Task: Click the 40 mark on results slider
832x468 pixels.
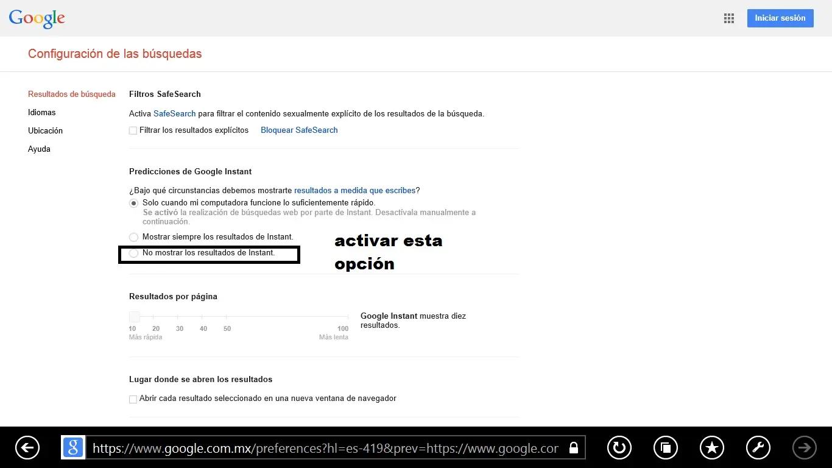Action: pos(203,328)
